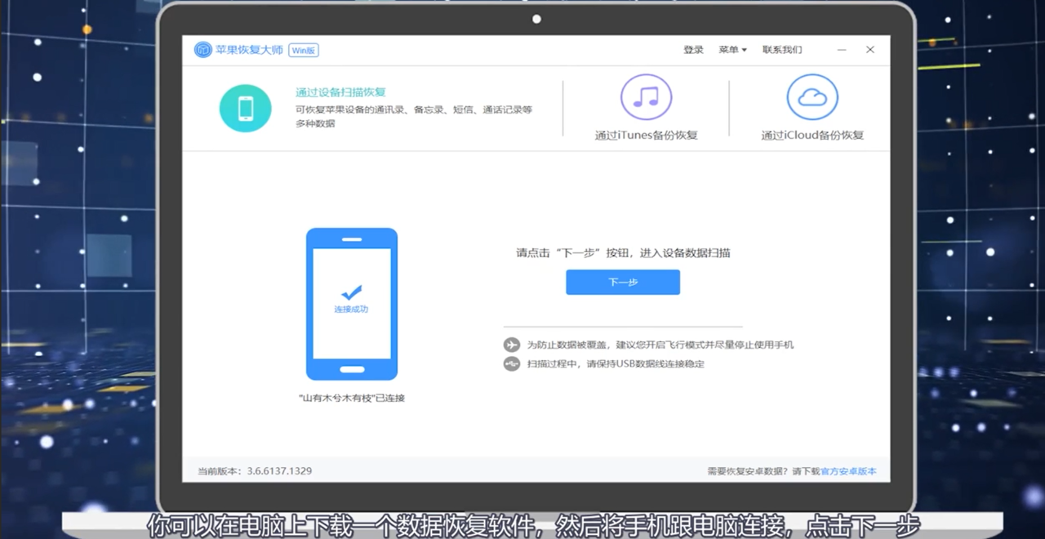
Task: Click the 扫描过程中 USB connection tip text
Action: 615,364
